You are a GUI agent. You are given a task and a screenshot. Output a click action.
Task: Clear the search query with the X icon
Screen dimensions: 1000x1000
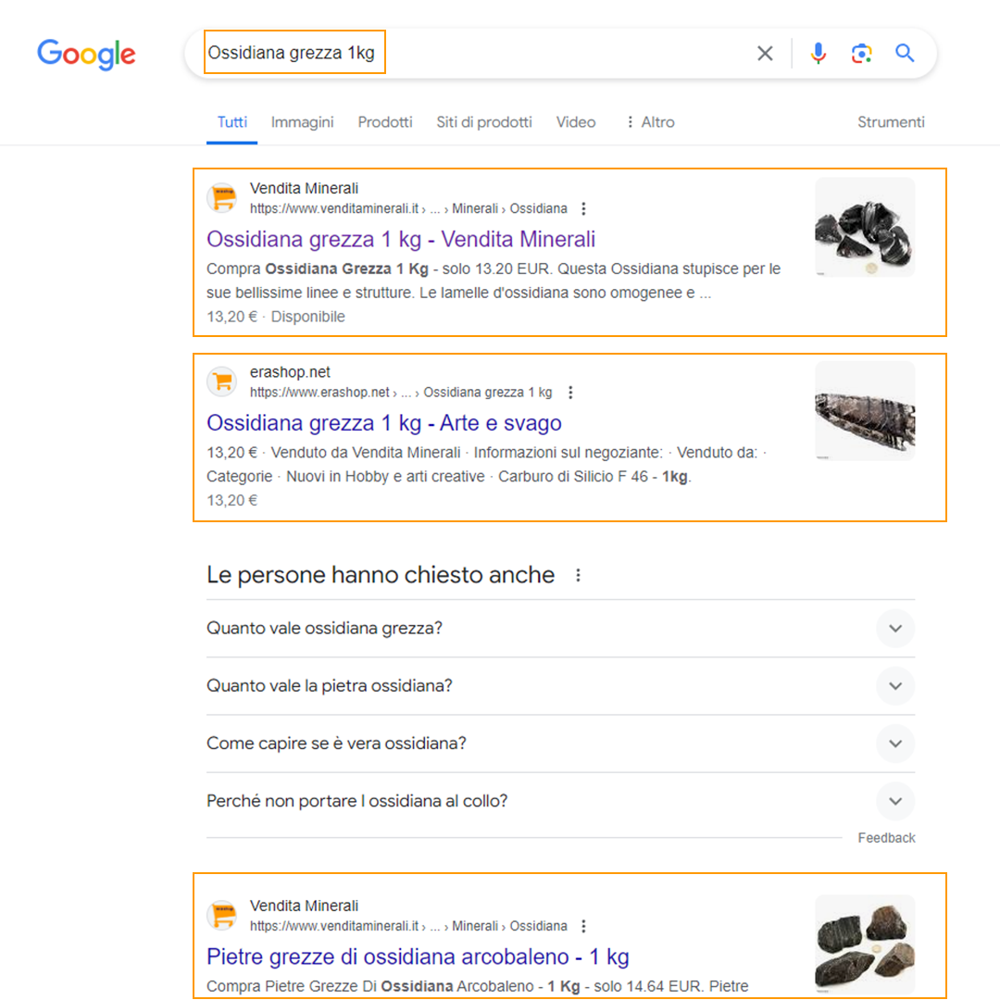point(765,54)
